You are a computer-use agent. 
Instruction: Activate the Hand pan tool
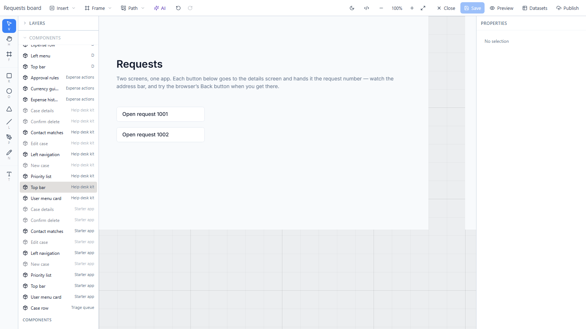click(9, 41)
